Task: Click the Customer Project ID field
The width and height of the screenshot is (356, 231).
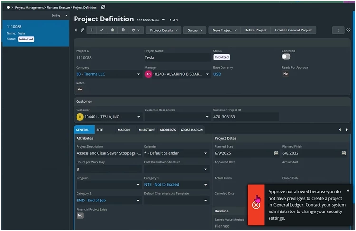Action: pos(246,116)
